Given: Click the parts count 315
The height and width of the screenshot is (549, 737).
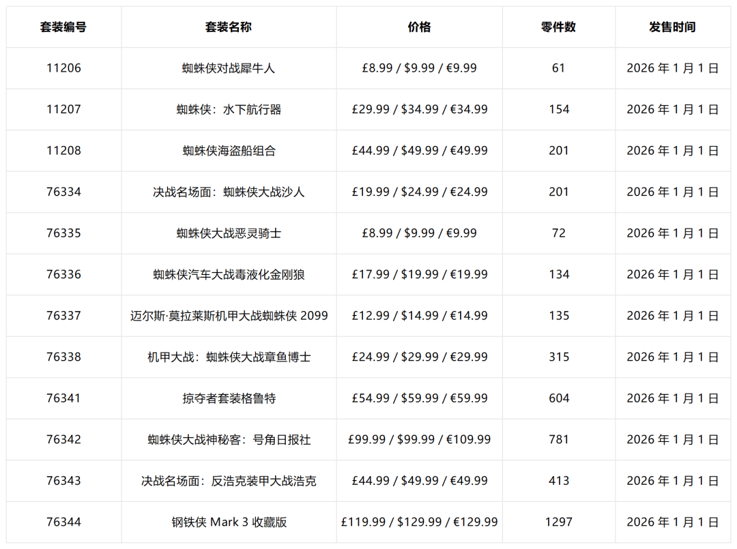Looking at the screenshot, I should pyautogui.click(x=558, y=357).
